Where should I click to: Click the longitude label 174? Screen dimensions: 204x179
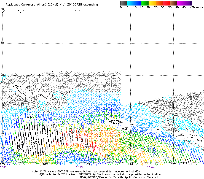[131, 164]
